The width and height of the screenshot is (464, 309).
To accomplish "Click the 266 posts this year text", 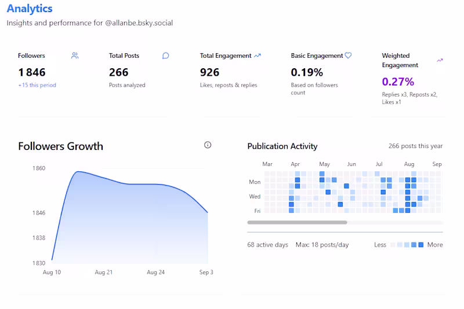I will [415, 146].
